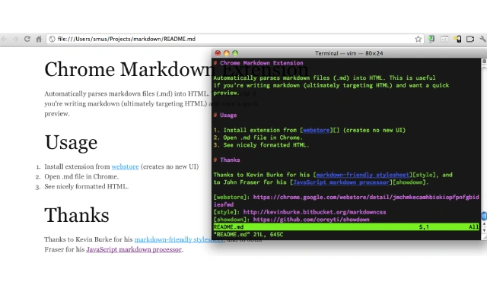
Task: Open the gray calendar-like extension icon
Action: (444, 39)
